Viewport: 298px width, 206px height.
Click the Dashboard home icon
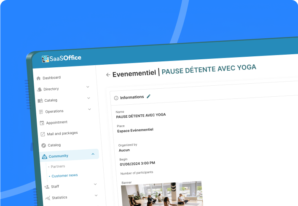coord(38,78)
